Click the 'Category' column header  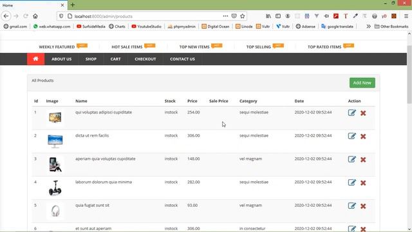pyautogui.click(x=248, y=101)
